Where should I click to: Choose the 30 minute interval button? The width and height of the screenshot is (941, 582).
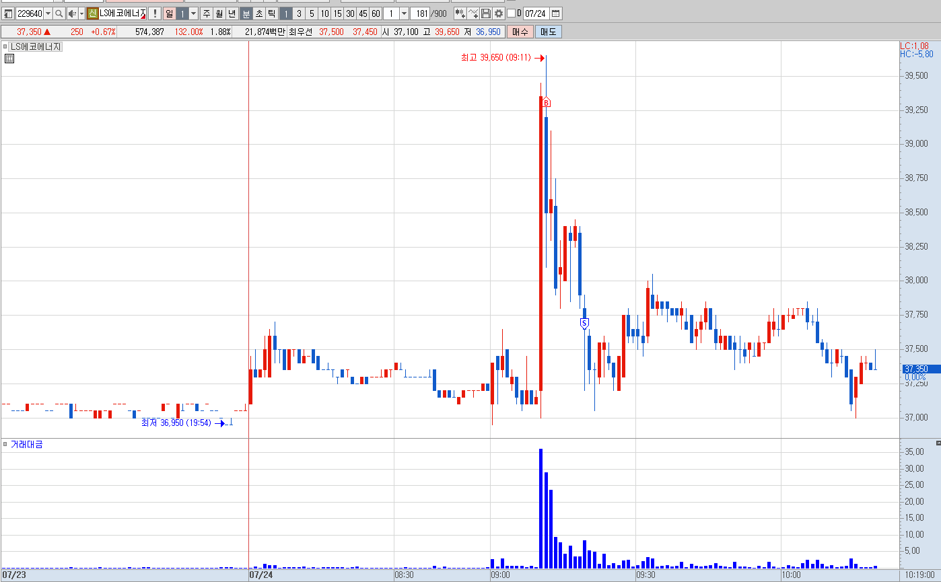click(350, 13)
